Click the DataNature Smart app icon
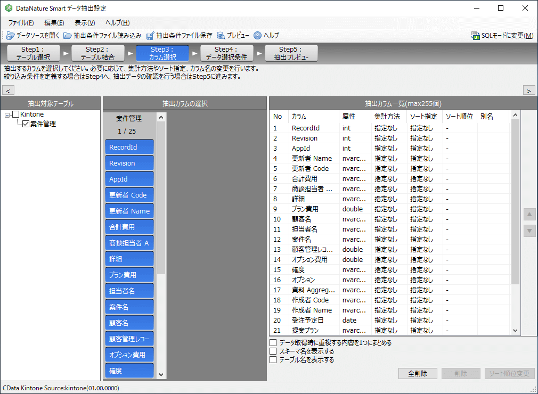 coord(9,8)
